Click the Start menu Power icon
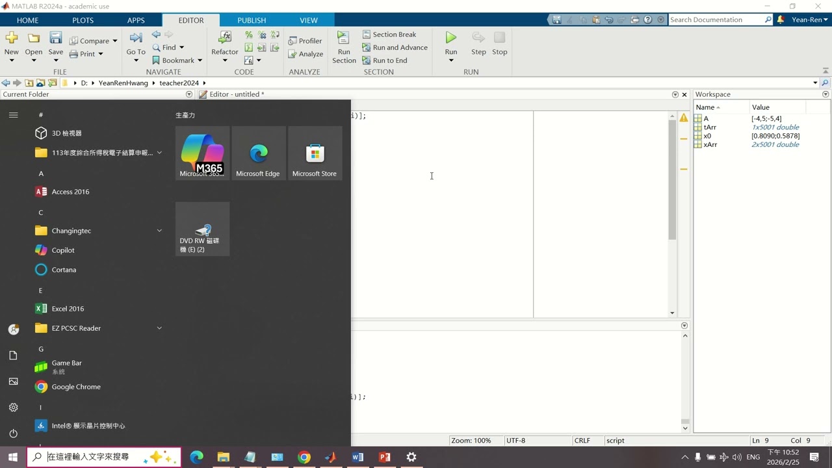The height and width of the screenshot is (468, 832). [13, 434]
